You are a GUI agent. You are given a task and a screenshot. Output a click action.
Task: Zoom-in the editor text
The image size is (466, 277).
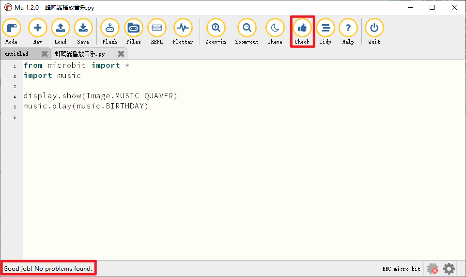(x=216, y=31)
